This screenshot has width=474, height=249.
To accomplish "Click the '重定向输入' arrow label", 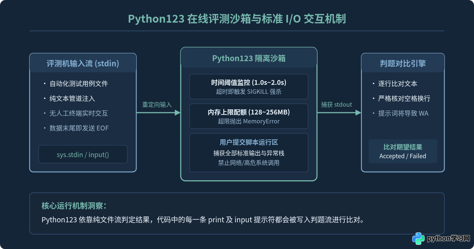I will (157, 105).
